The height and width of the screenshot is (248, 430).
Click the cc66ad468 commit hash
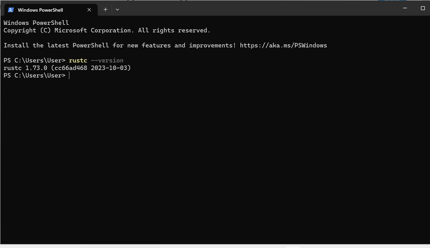coord(71,68)
